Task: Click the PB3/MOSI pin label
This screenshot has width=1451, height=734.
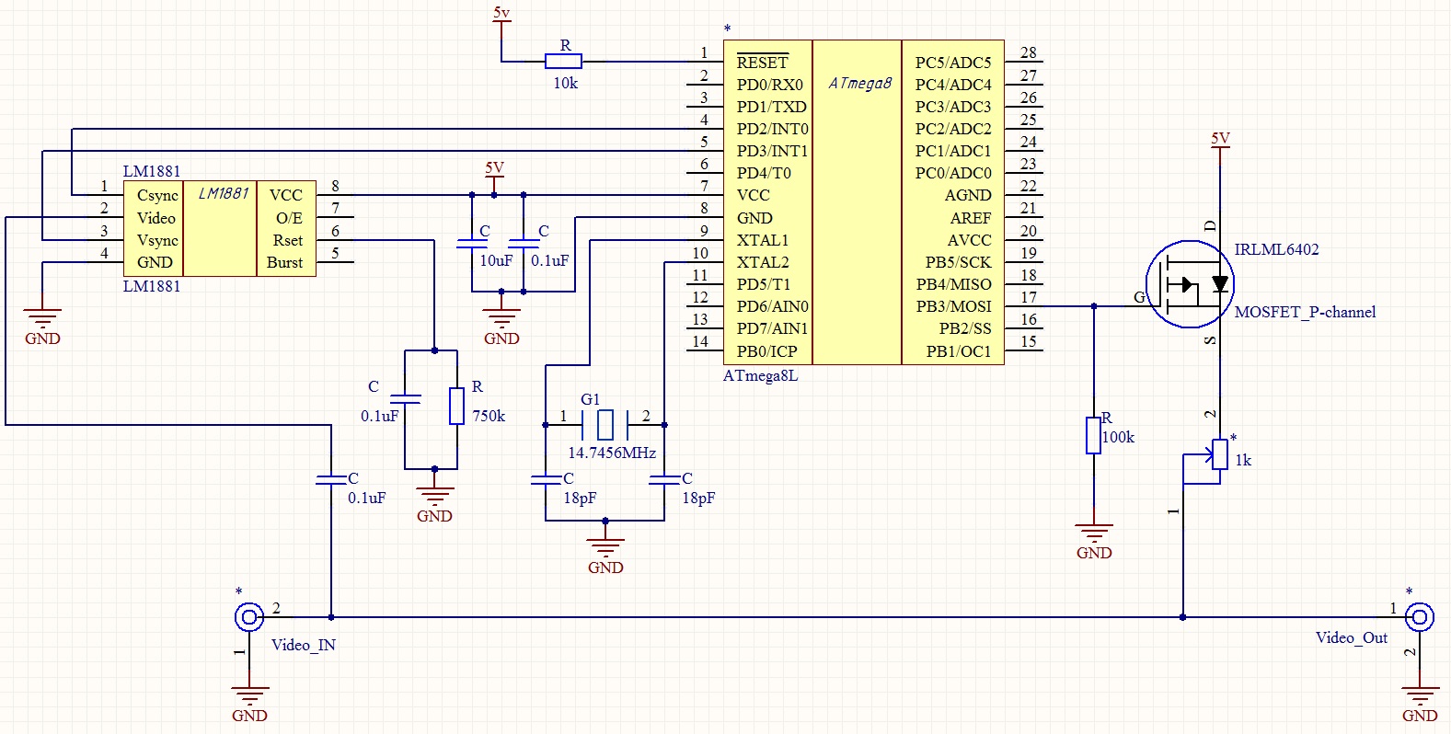Action: 953,306
